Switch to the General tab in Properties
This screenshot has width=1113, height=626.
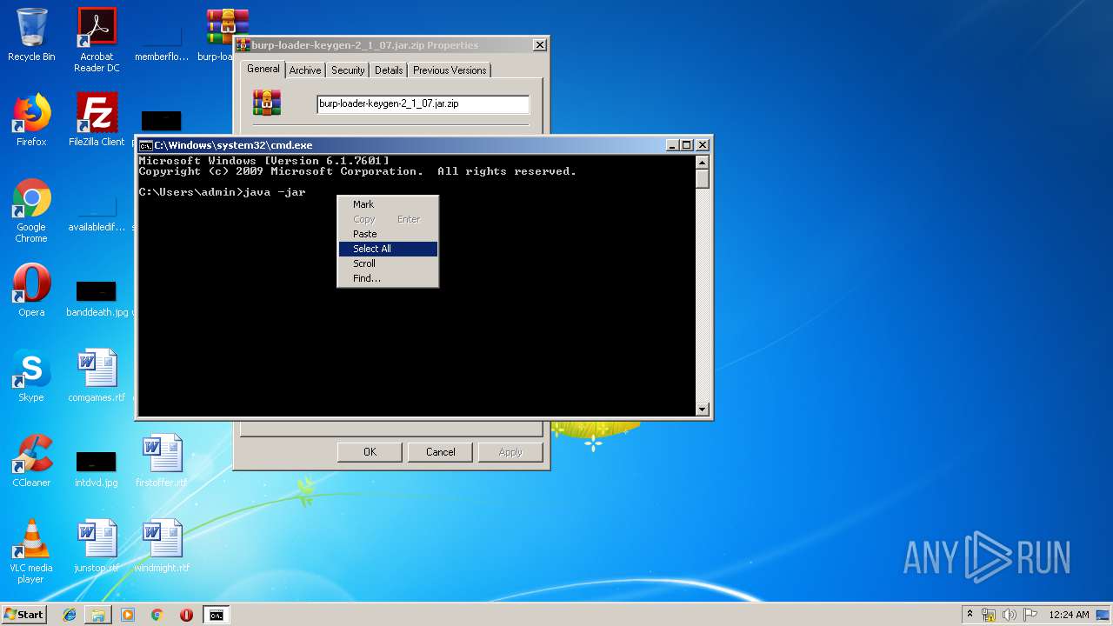(x=263, y=69)
